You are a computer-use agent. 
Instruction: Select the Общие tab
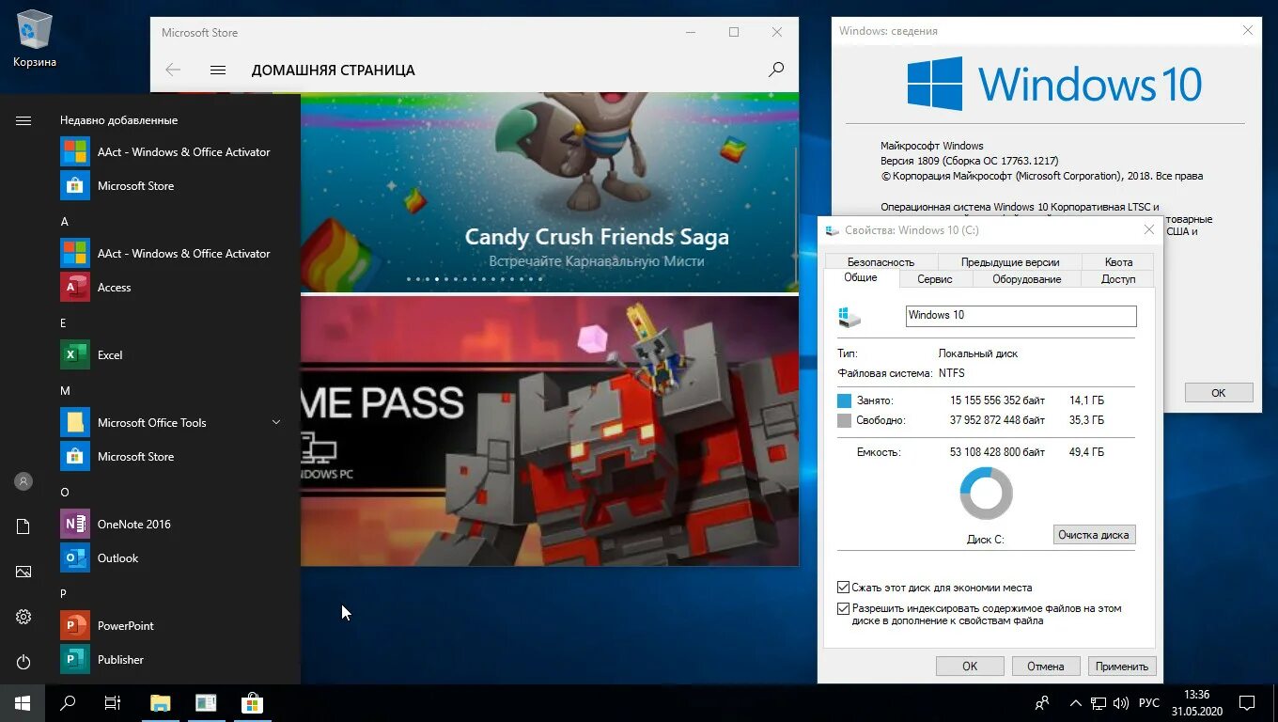861,277
